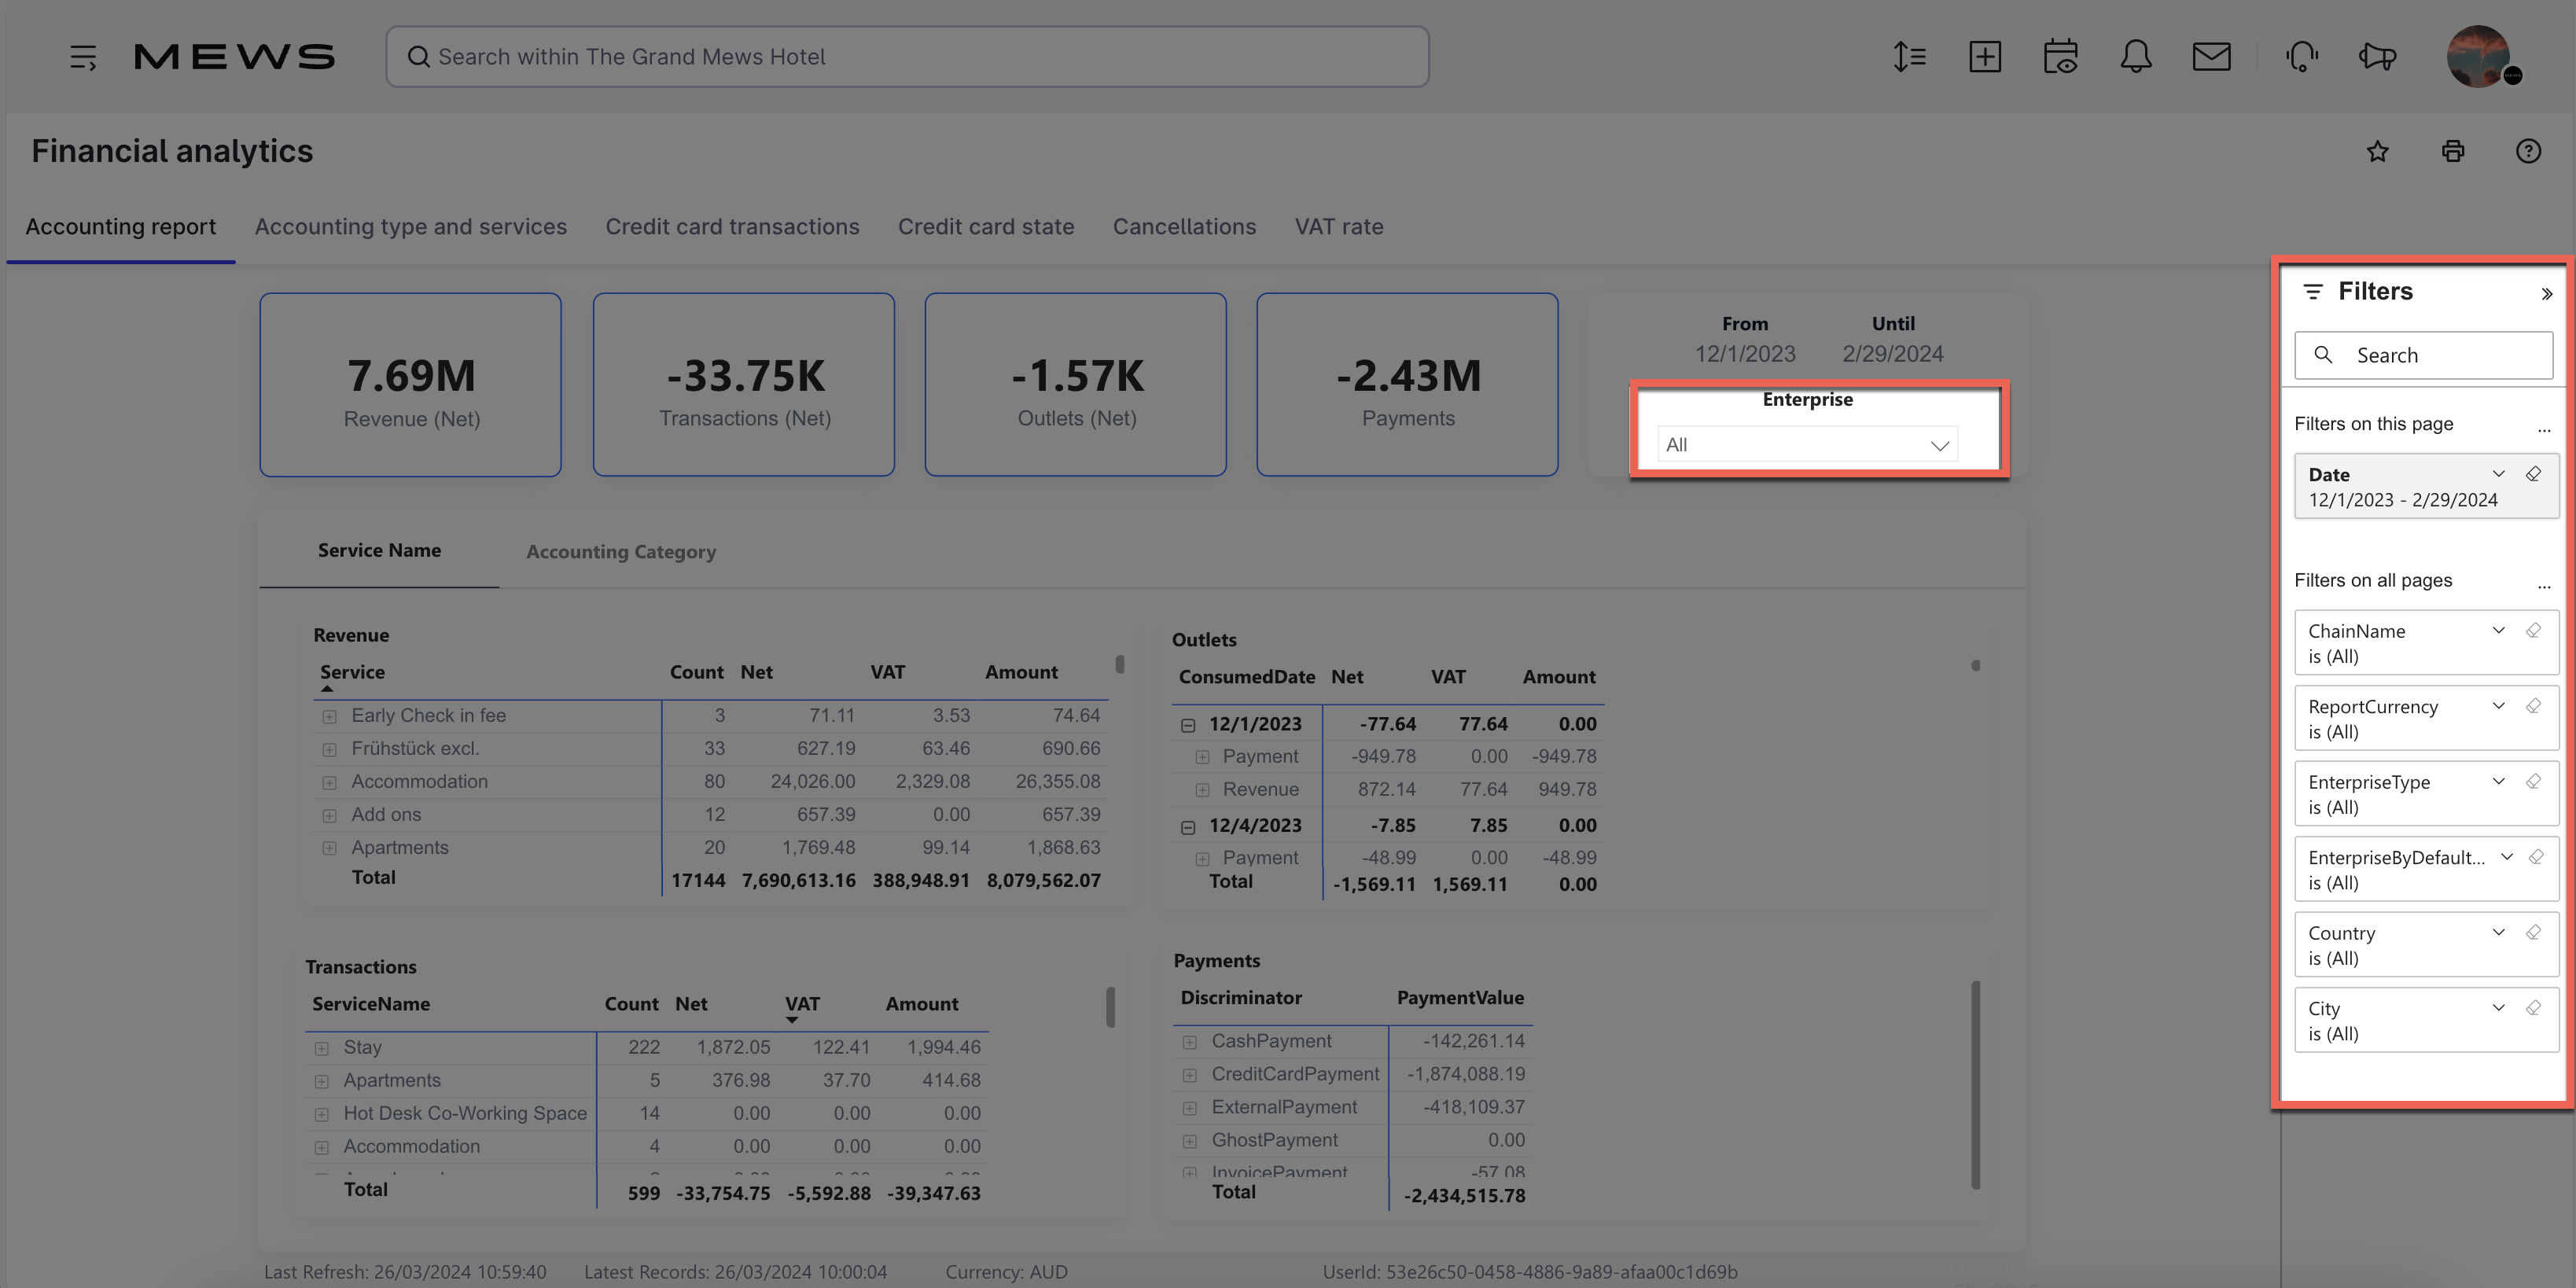The width and height of the screenshot is (2576, 1288).
Task: Expand the Early Check in fee row
Action: [x=329, y=716]
